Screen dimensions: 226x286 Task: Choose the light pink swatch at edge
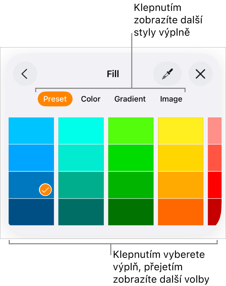tap(214, 131)
